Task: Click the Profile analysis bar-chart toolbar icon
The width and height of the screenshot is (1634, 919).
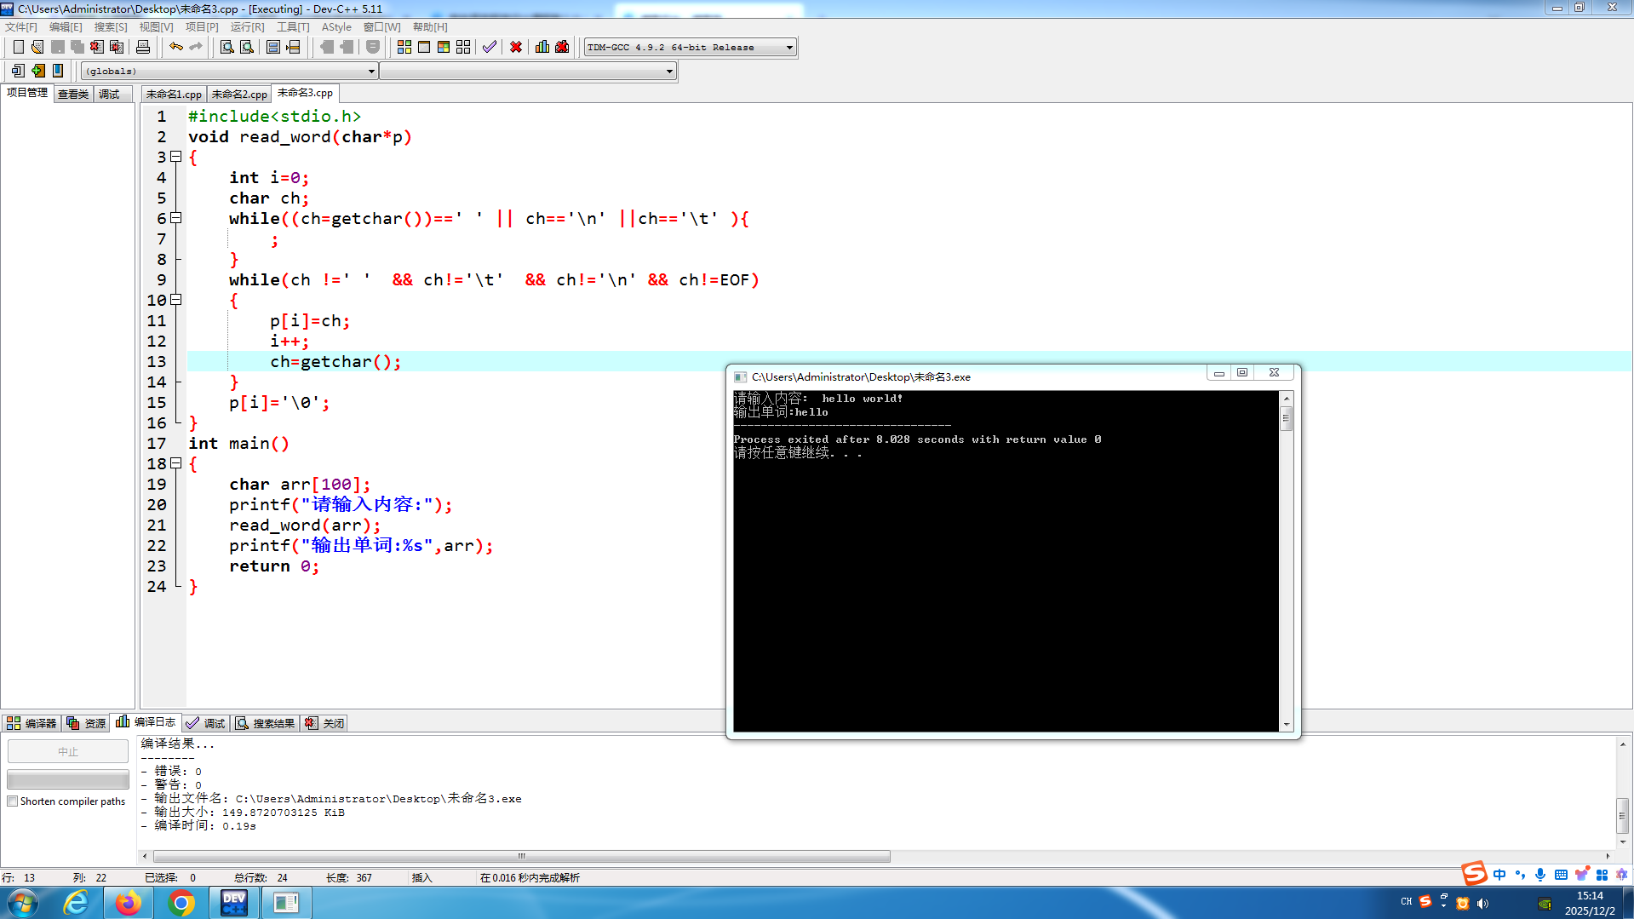Action: (542, 47)
